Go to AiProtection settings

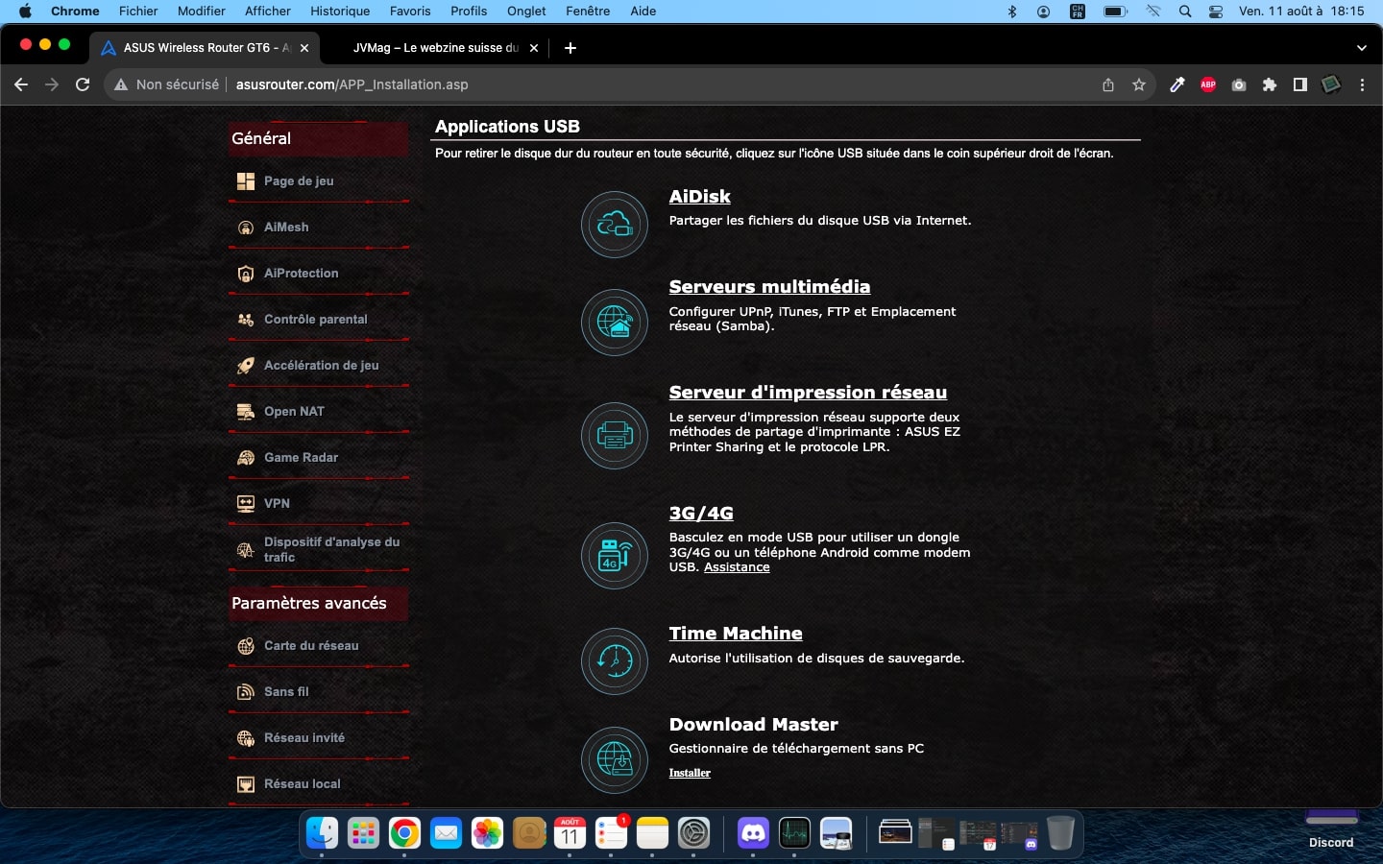319,273
